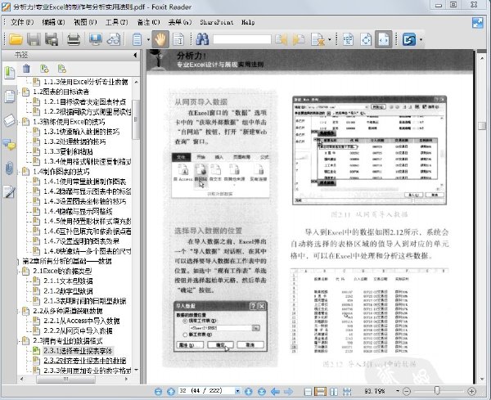Image resolution: width=491 pixels, height=400 pixels.
Task: Open the zoom percentage dropdown
Action: [398, 391]
